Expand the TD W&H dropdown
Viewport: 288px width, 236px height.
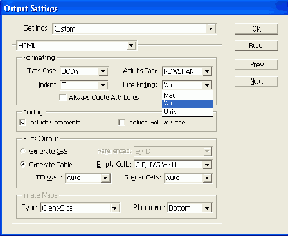88,178
